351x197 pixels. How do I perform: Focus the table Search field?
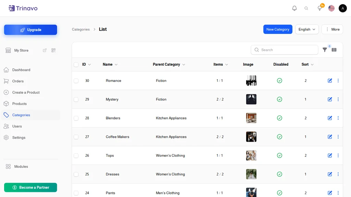coord(285,50)
